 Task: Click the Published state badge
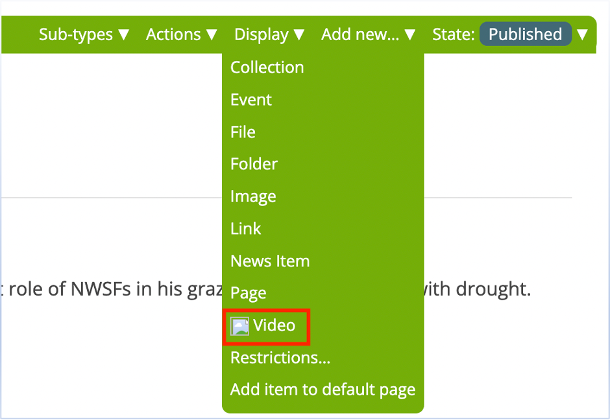click(x=525, y=34)
